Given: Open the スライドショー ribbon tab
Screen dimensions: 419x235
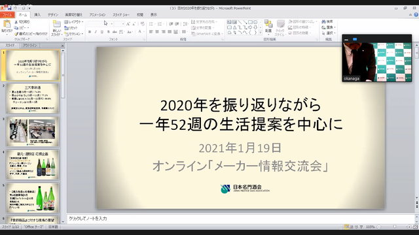Looking at the screenshot, I should 121,14.
